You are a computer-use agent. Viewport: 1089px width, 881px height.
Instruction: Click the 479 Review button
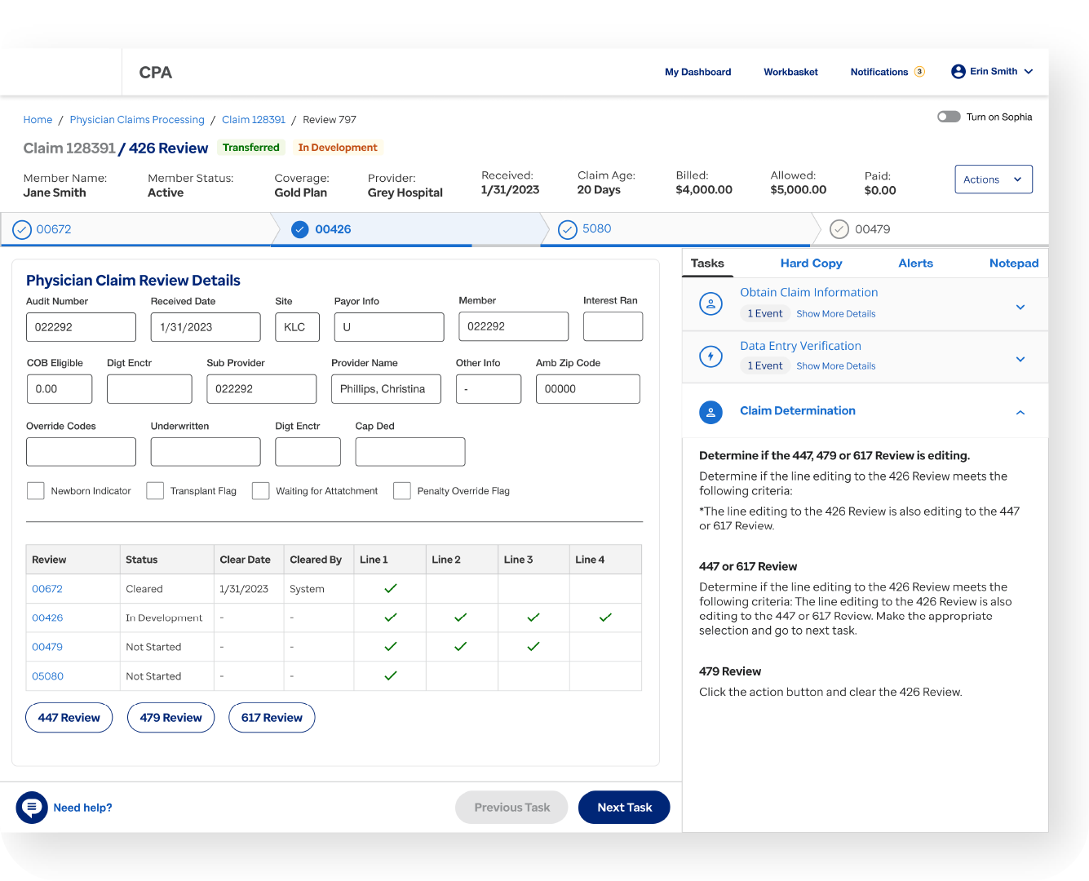[170, 718]
